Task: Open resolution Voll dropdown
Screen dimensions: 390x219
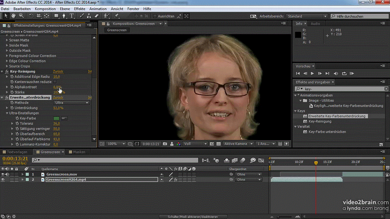Action: 195,144
